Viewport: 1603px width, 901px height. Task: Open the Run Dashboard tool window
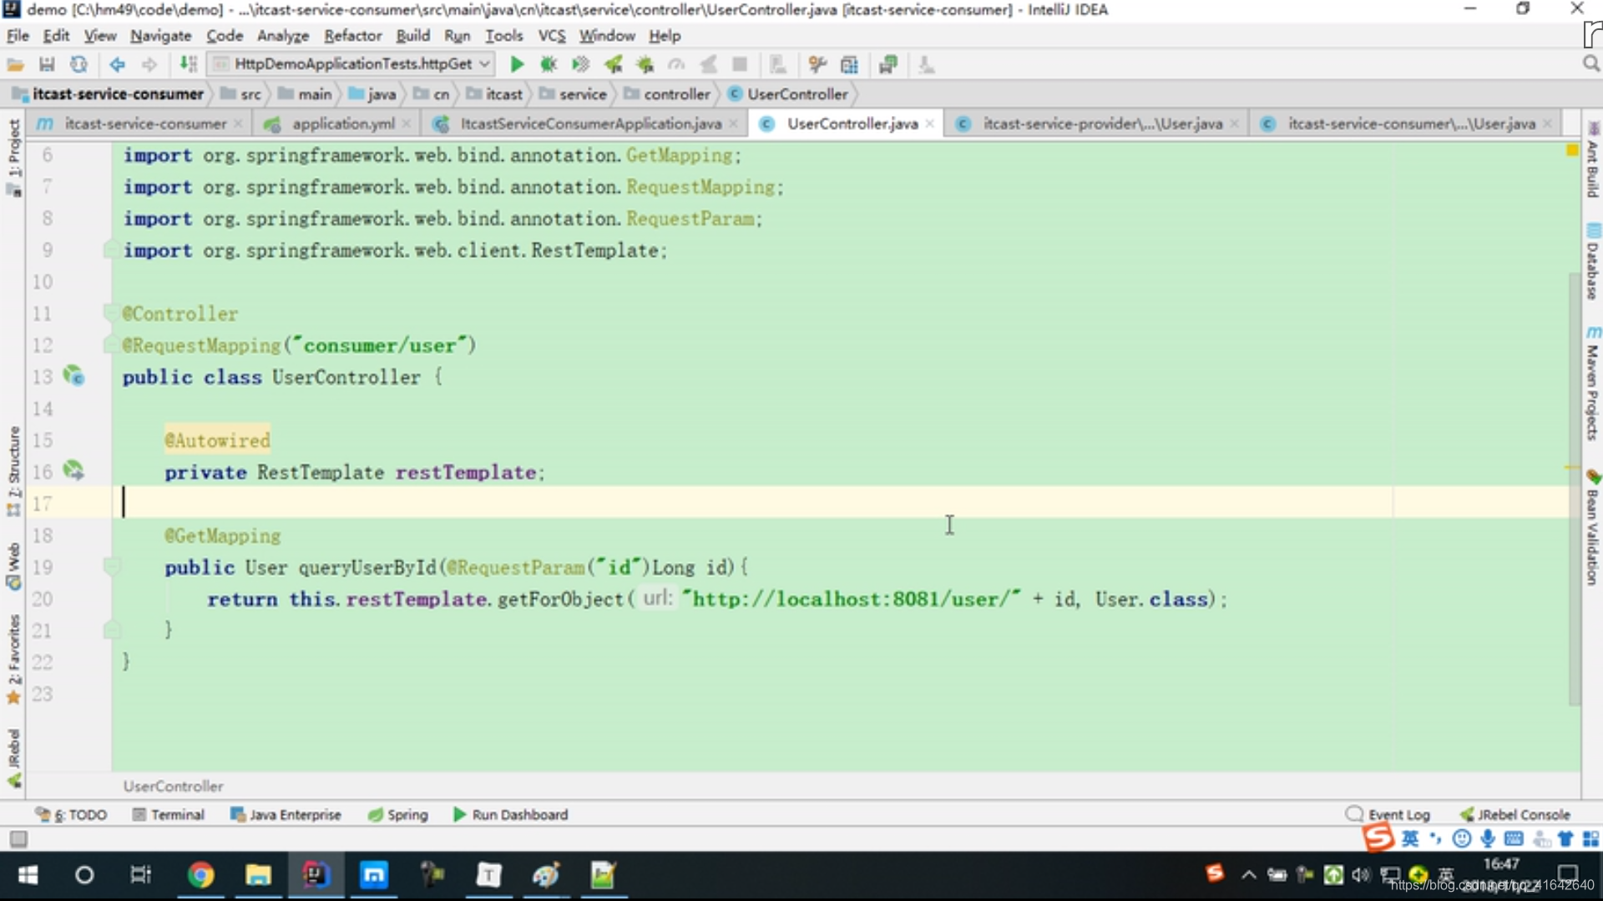510,815
